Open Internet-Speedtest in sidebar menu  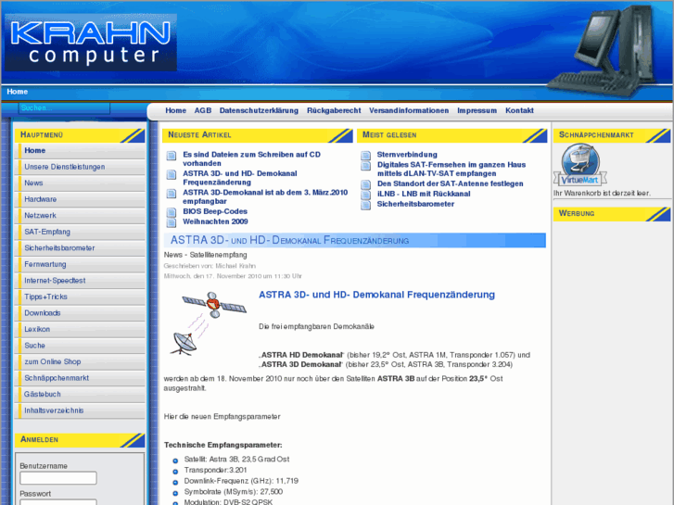tap(81, 281)
